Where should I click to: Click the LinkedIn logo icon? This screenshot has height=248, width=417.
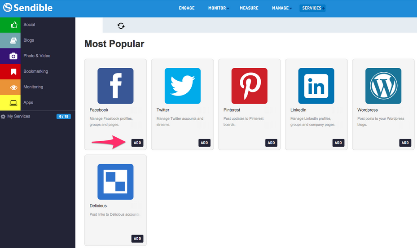click(316, 86)
